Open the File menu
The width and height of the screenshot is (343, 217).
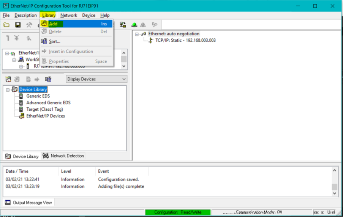(6, 15)
